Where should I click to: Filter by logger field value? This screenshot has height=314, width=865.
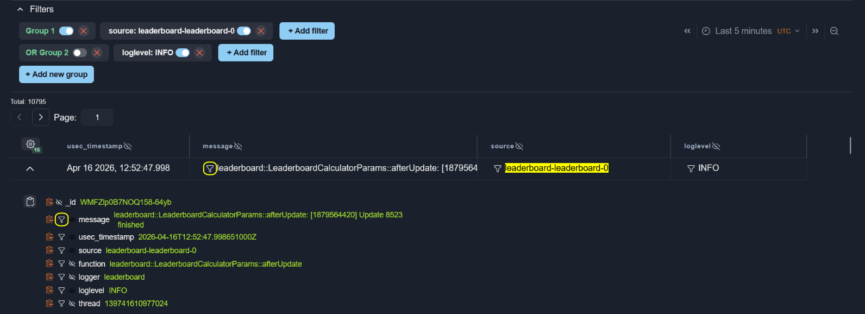(61, 277)
